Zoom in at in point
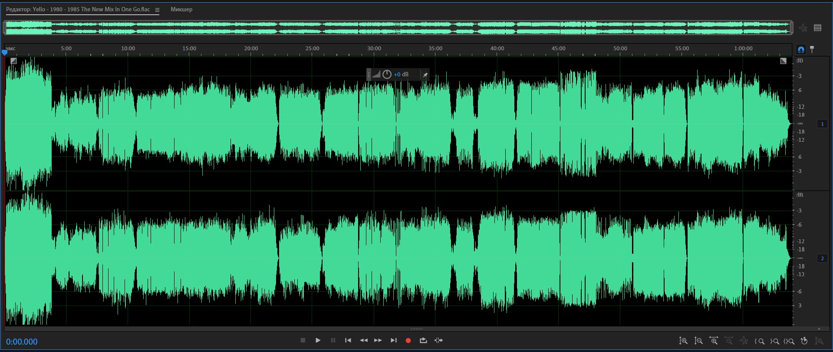 (x=759, y=341)
